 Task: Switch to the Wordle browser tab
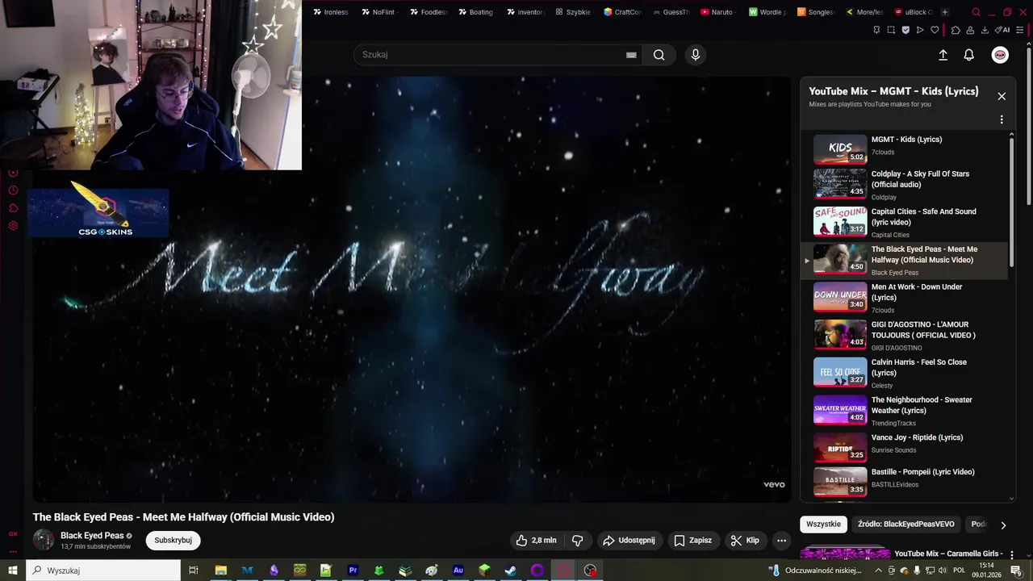click(766, 12)
